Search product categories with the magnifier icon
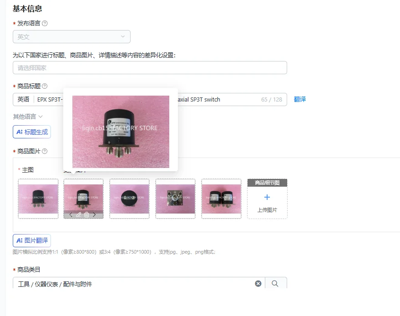This screenshot has height=316, width=400. coord(275,284)
